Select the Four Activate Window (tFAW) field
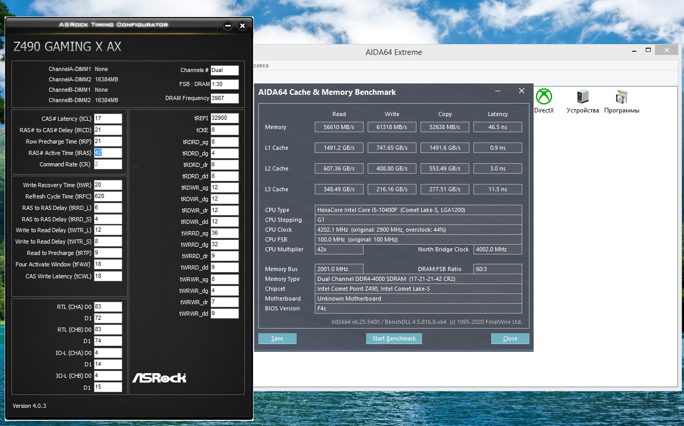This screenshot has height=426, width=684. 108,264
